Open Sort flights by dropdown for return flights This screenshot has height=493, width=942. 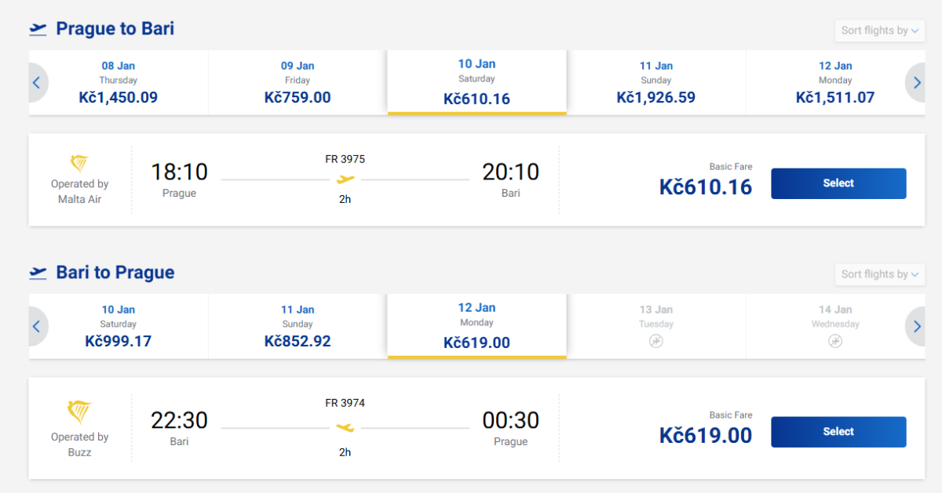(879, 274)
